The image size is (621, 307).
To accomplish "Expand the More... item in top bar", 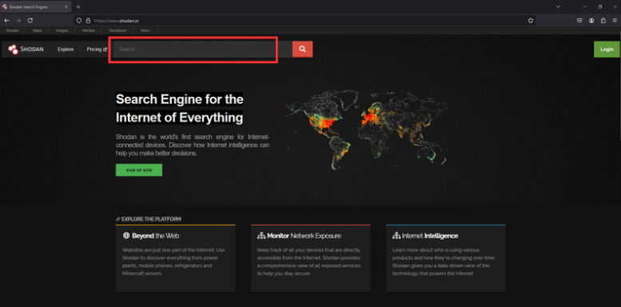I will click(x=145, y=30).
